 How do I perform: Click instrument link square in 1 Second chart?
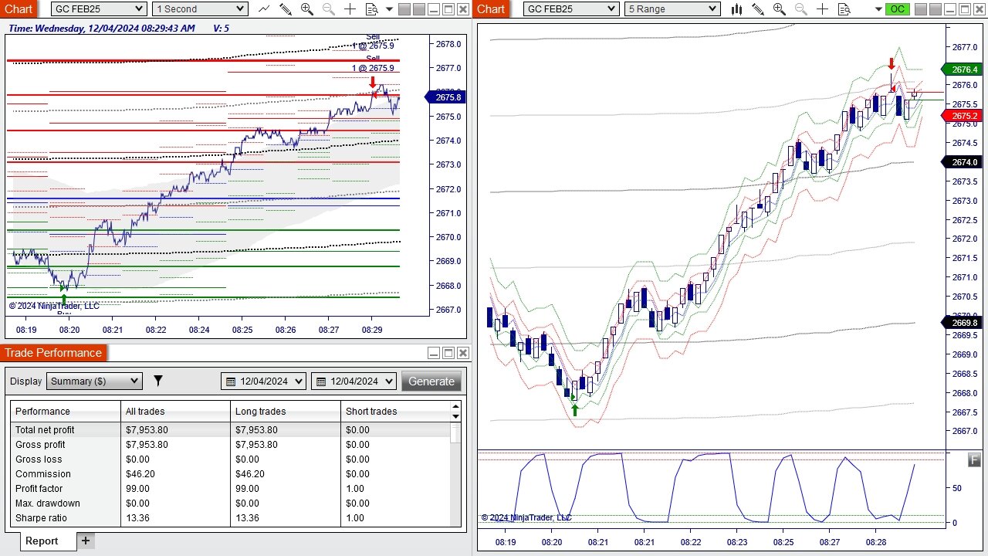pyautogui.click(x=405, y=9)
